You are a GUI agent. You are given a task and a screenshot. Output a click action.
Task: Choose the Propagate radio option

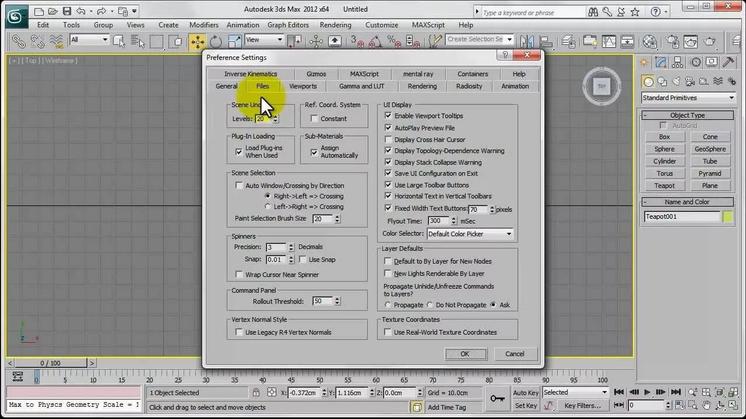388,305
